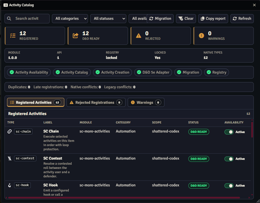This screenshot has height=203, width=260.
Task: Click the sc-contest type code tag
Action: tap(25, 158)
